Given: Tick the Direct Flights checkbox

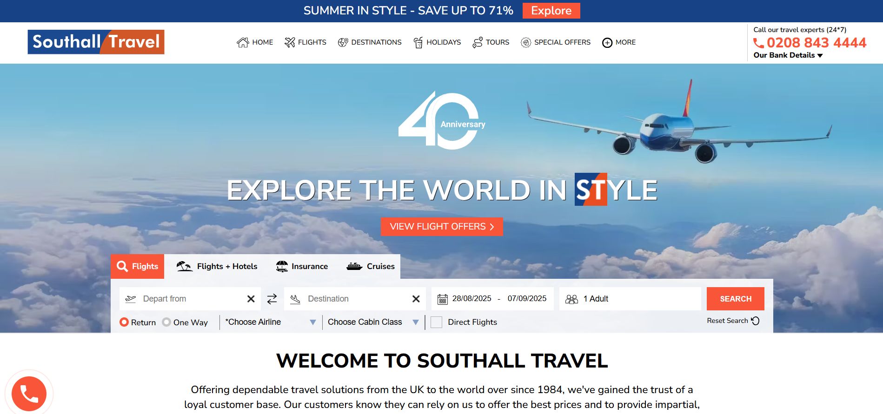Looking at the screenshot, I should pos(436,322).
